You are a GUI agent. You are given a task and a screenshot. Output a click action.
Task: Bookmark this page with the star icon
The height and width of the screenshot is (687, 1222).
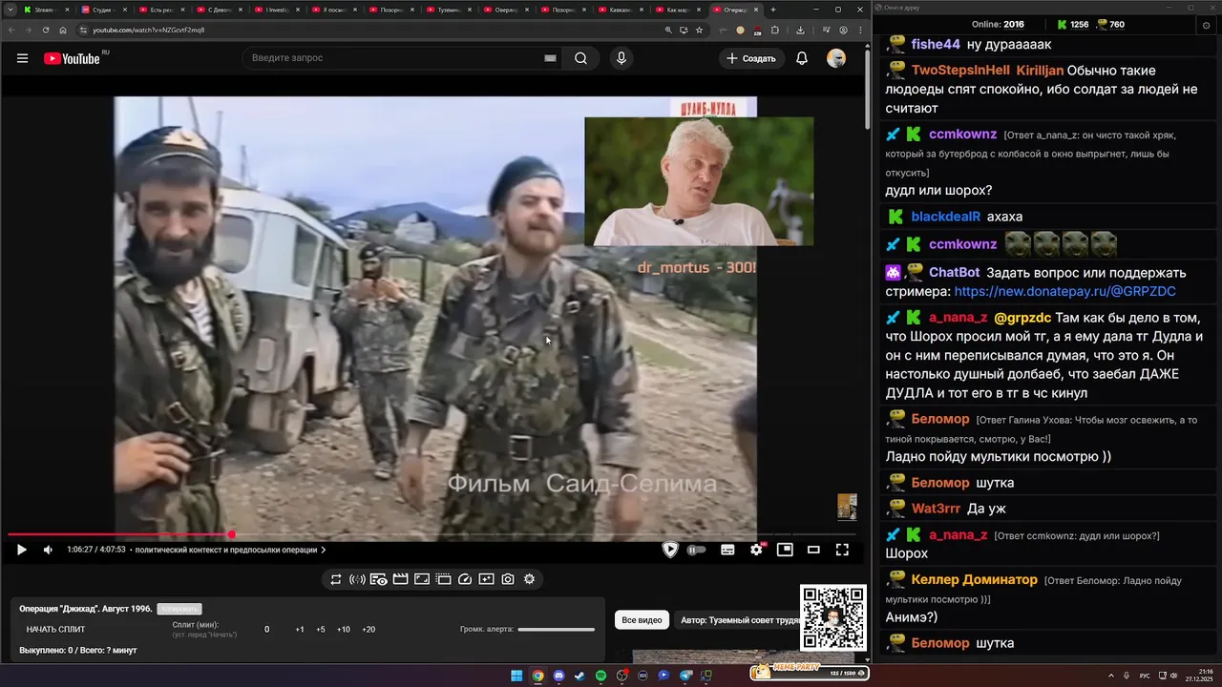pos(699,30)
